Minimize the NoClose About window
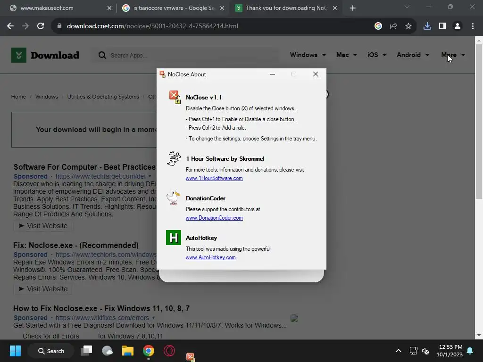The width and height of the screenshot is (483, 362). pos(273,74)
